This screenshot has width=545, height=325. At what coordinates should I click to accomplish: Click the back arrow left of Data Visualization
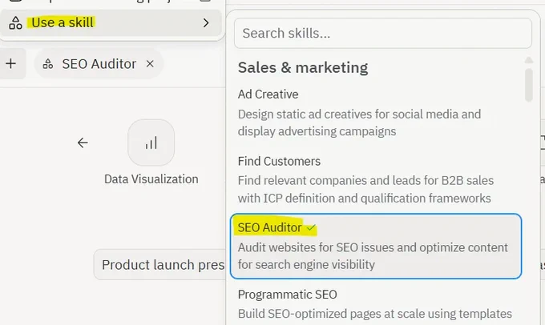click(x=83, y=142)
